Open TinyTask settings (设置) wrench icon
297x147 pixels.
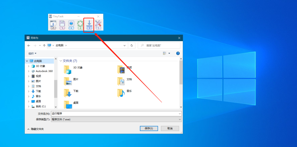pos(98,25)
